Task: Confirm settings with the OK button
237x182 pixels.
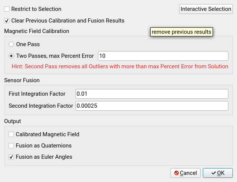Action: pyautogui.click(x=217, y=173)
